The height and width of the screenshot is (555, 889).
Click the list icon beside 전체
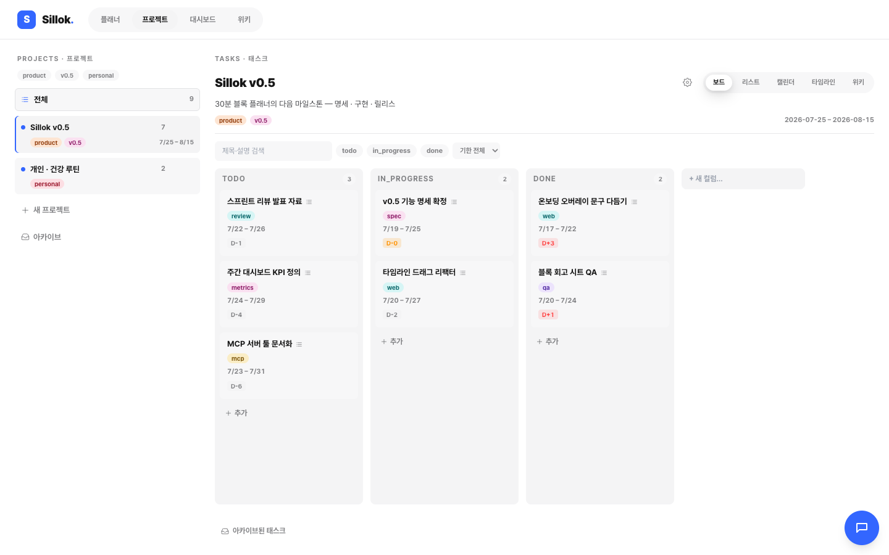25,99
